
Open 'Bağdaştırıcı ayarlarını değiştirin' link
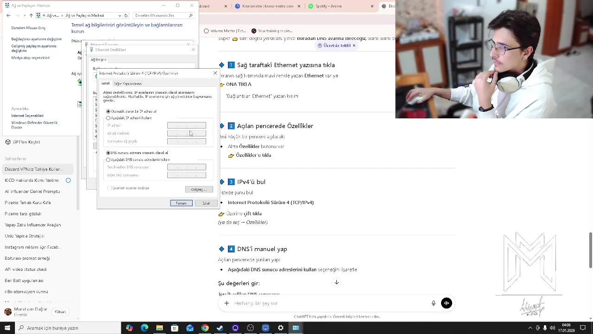coord(37,39)
